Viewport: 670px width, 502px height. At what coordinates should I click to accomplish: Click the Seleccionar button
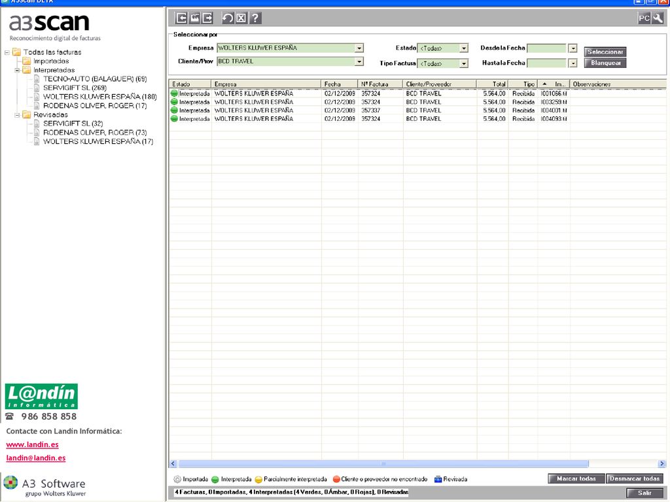pyautogui.click(x=605, y=52)
